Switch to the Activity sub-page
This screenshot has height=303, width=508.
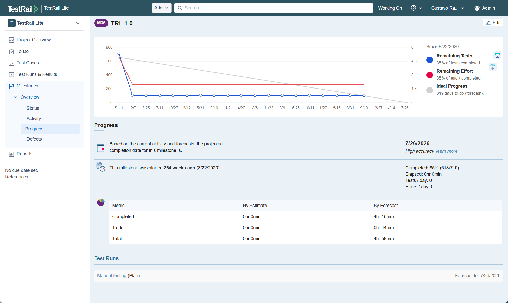click(x=34, y=119)
